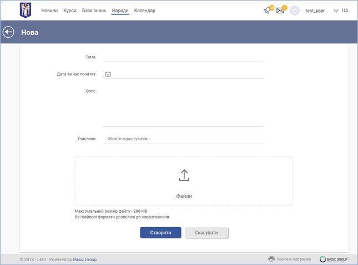Open the test_user account menu
358x265 pixels.
(315, 11)
